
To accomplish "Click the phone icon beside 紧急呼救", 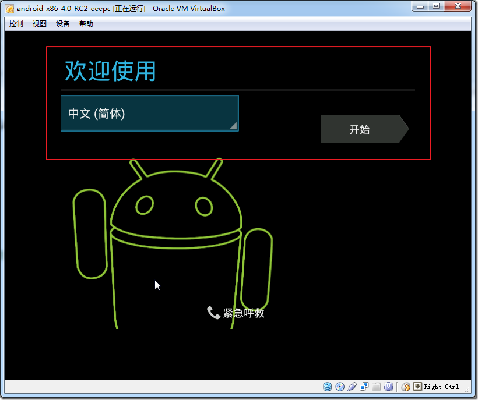I will 213,313.
